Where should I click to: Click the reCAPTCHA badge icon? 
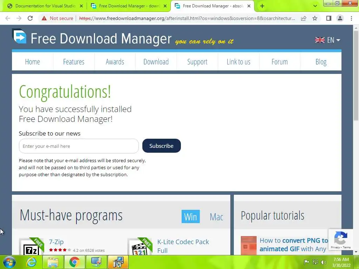click(341, 238)
